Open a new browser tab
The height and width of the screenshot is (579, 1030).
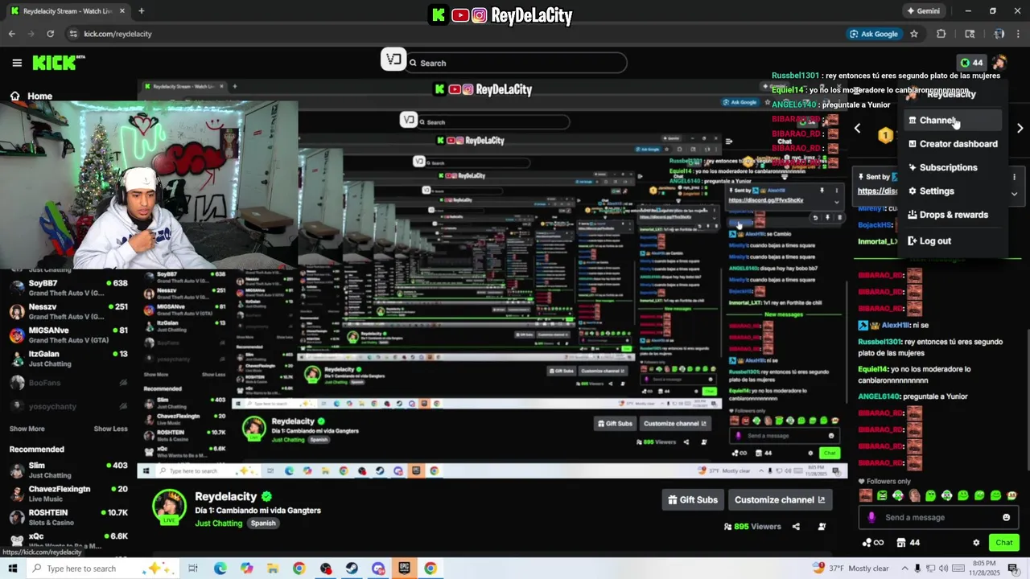pyautogui.click(x=141, y=11)
